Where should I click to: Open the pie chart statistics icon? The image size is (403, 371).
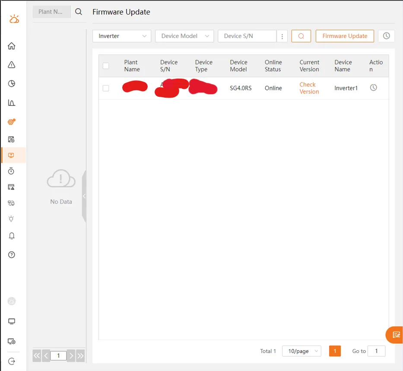12,84
